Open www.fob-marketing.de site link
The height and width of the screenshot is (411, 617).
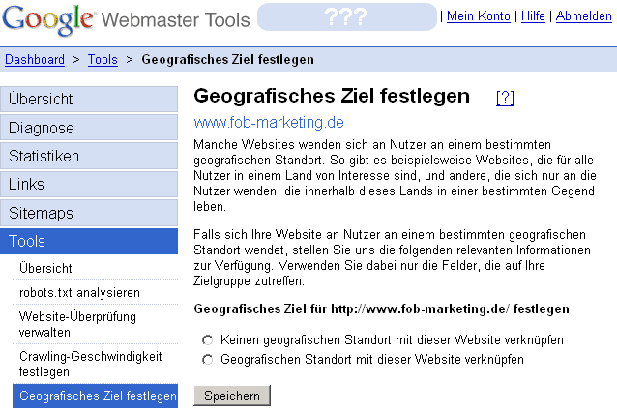tap(269, 122)
